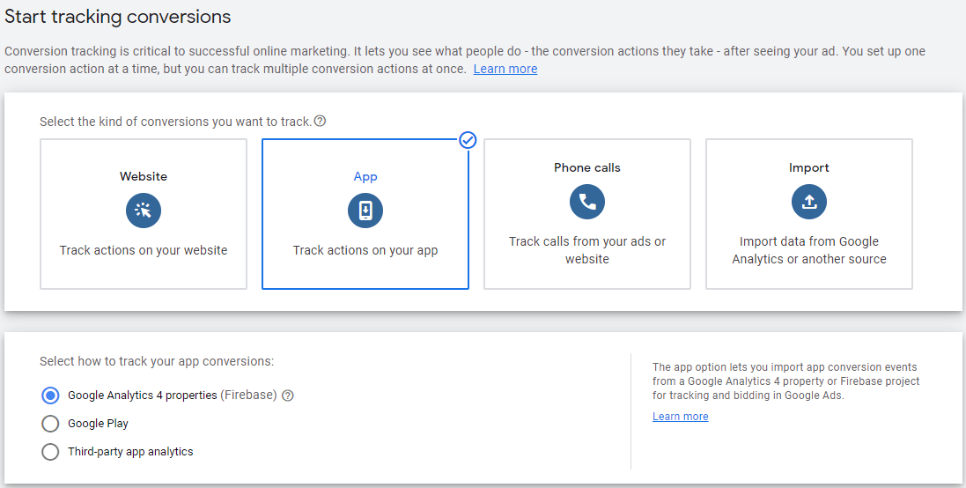966x488 pixels.
Task: Click 'Third-party app analytics' label text
Action: click(130, 452)
